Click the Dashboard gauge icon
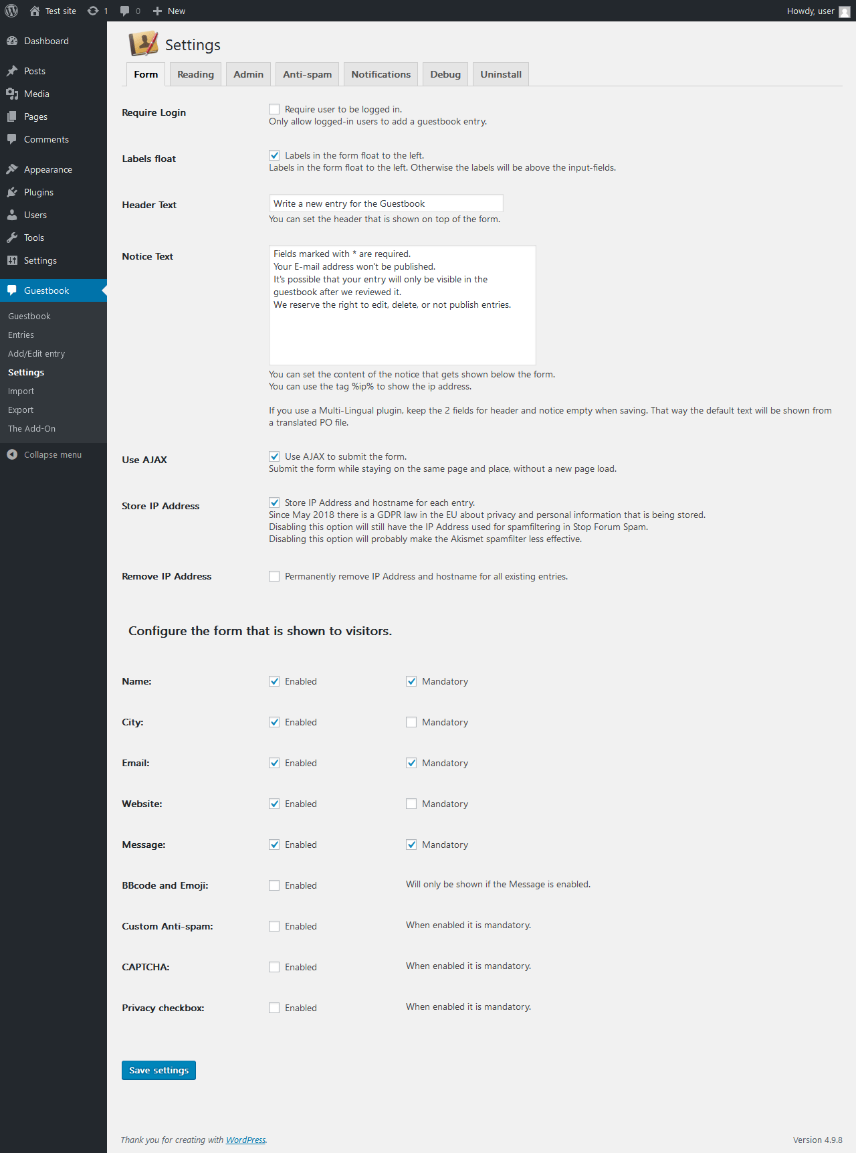856x1153 pixels. [12, 41]
